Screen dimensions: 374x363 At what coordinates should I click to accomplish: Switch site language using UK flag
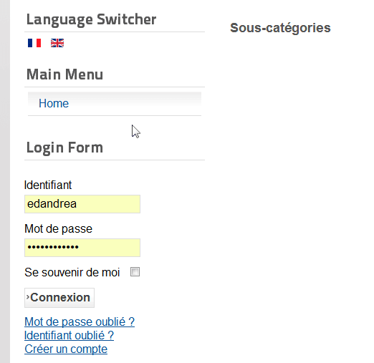(x=57, y=43)
